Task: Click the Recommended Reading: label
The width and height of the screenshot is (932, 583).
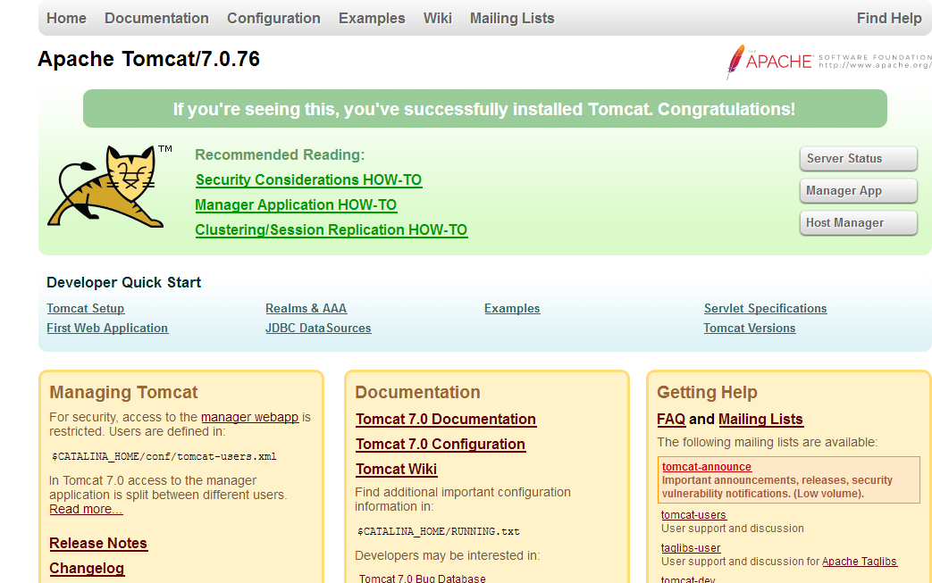Action: click(280, 155)
